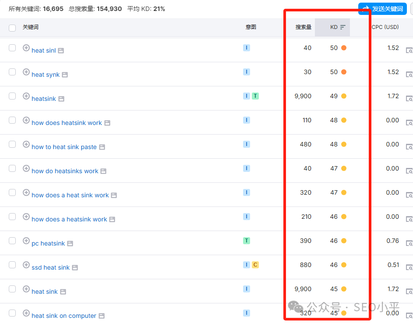
Task: Open the 'how does a heatsink work' link
Action: [69, 219]
